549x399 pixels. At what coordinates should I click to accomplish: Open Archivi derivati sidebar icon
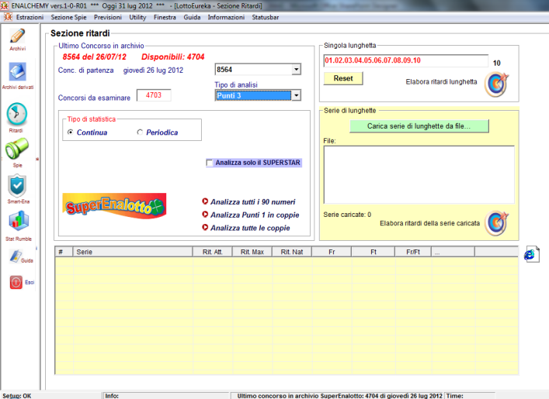(x=18, y=72)
